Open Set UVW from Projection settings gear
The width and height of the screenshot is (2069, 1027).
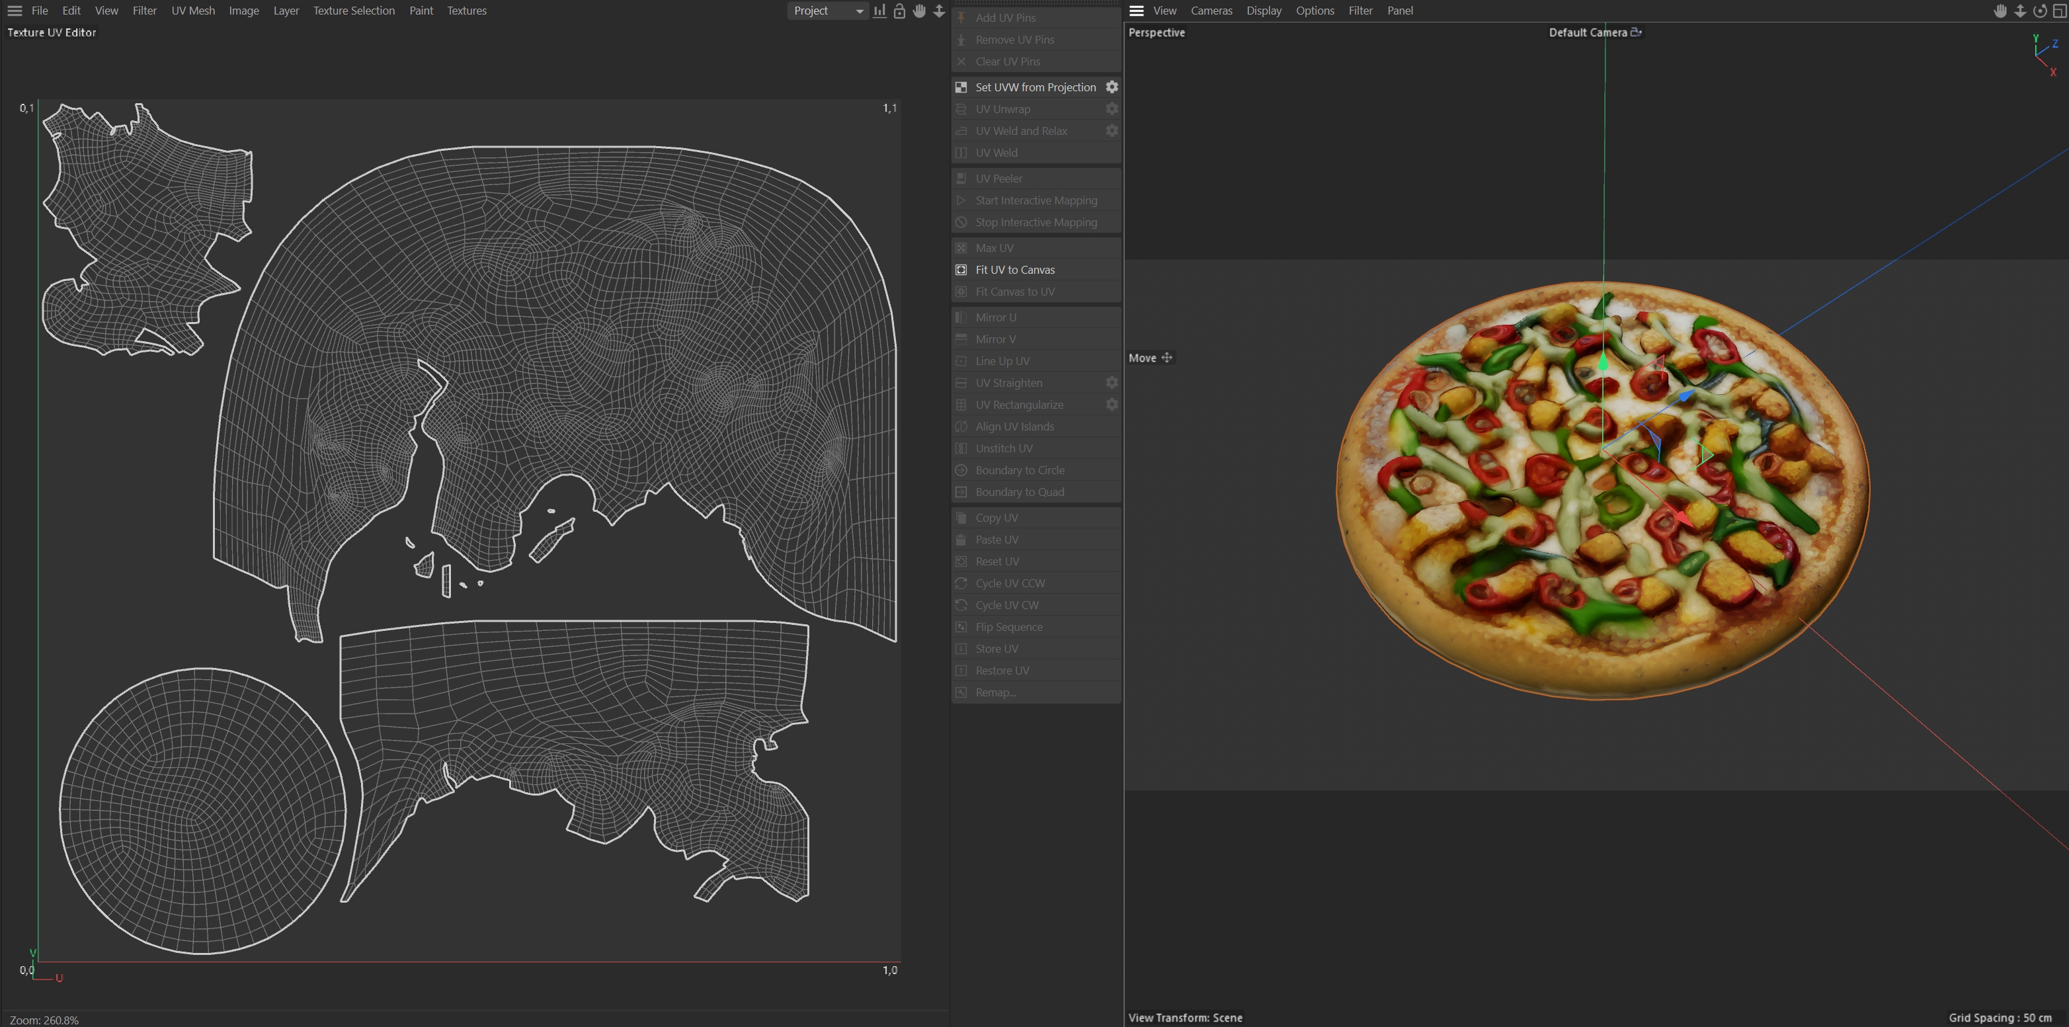(1112, 87)
